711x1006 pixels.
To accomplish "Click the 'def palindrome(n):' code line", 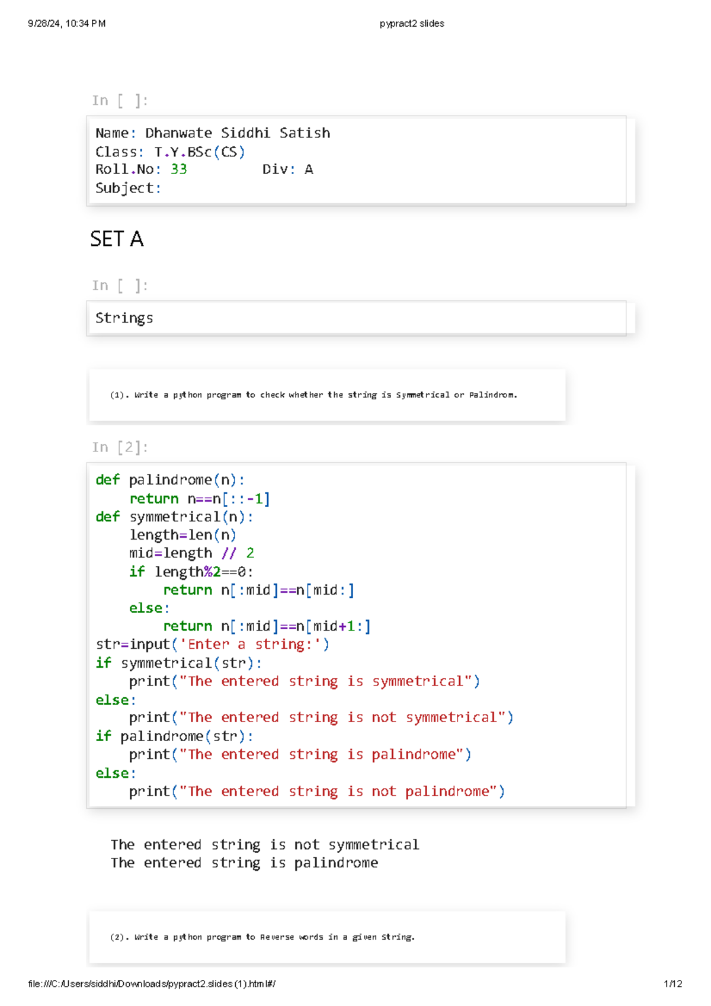I will pos(170,480).
